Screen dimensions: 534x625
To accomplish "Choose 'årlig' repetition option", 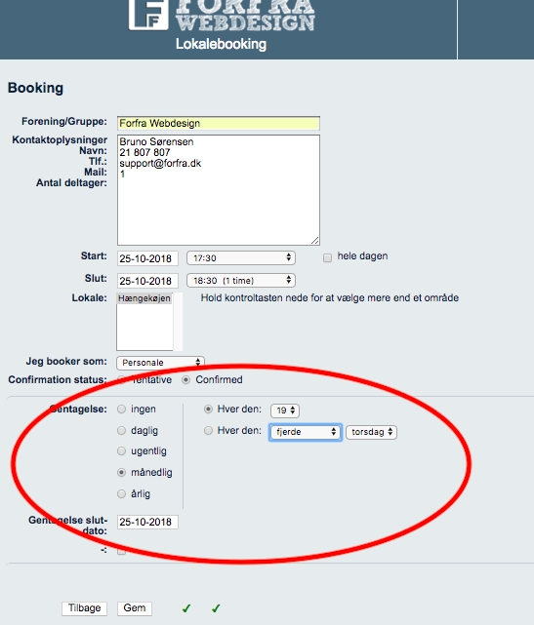I will [121, 494].
